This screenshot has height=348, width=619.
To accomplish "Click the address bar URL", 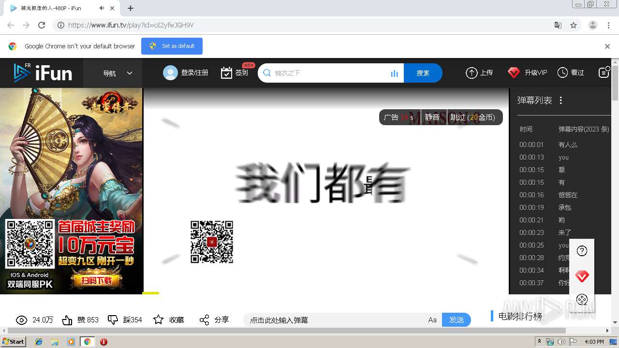I will point(131,25).
